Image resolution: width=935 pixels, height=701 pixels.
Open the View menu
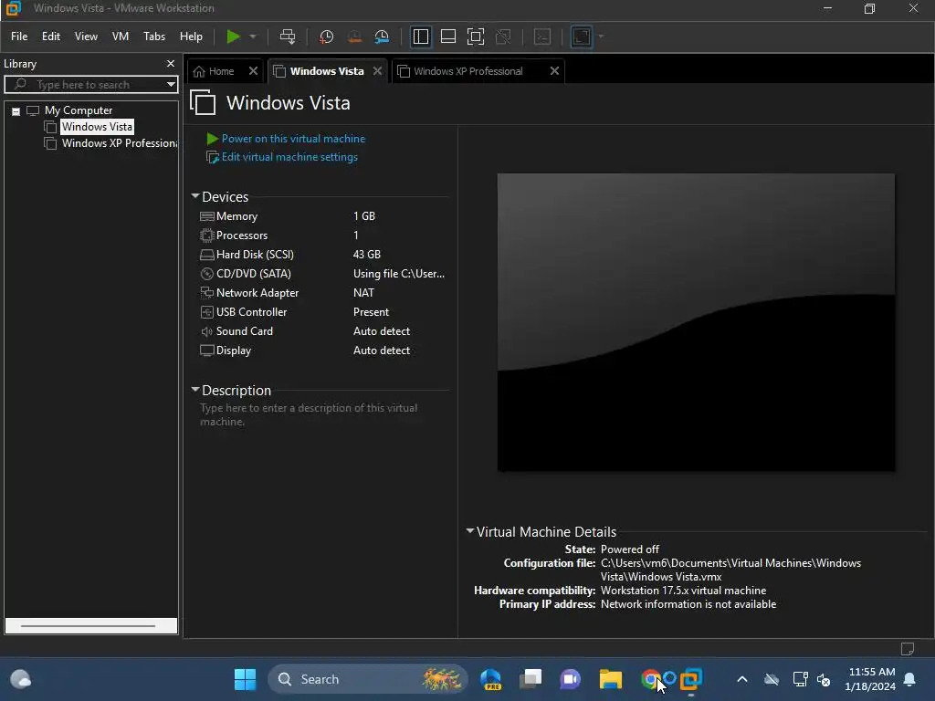[x=86, y=37]
